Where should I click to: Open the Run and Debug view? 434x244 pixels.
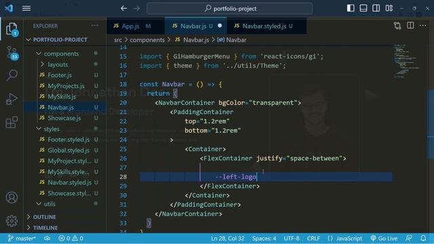[x=12, y=99]
